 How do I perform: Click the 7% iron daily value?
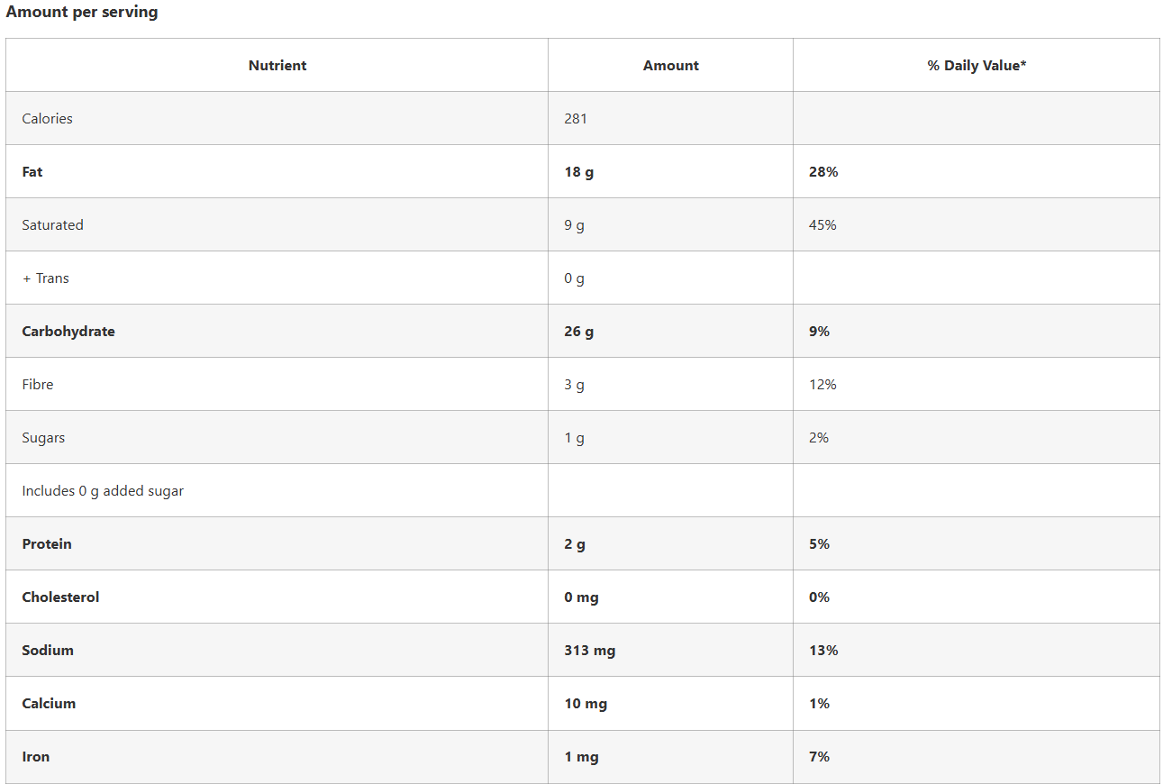coord(819,757)
